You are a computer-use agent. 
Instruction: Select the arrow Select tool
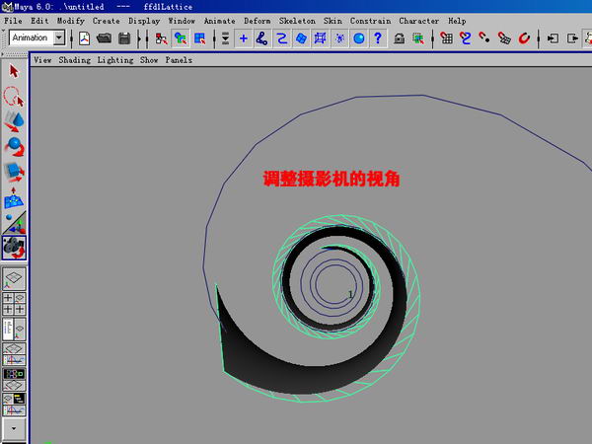pos(15,71)
